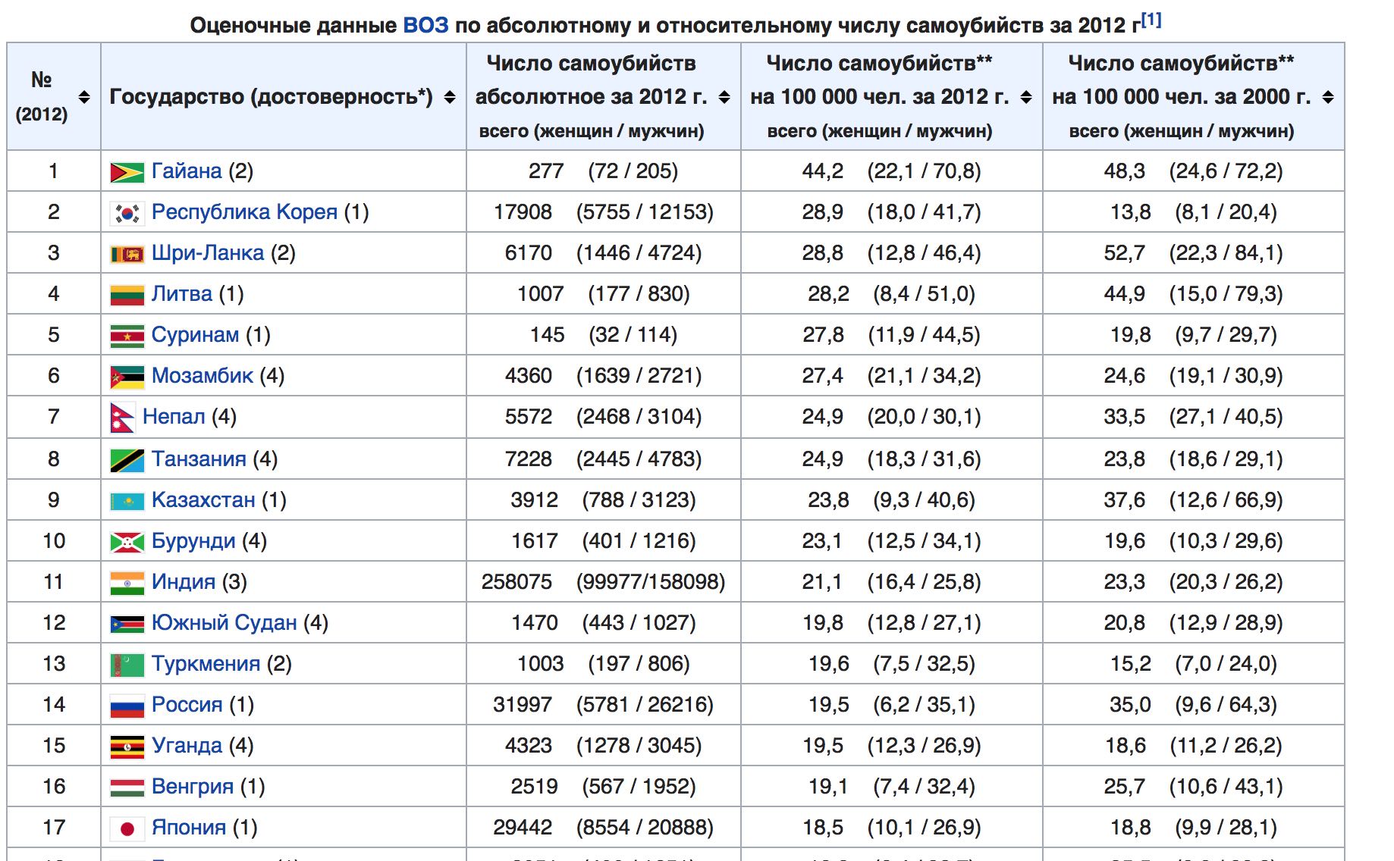Click the Tanzania flag icon
This screenshot has height=861, width=1394.
(127, 460)
